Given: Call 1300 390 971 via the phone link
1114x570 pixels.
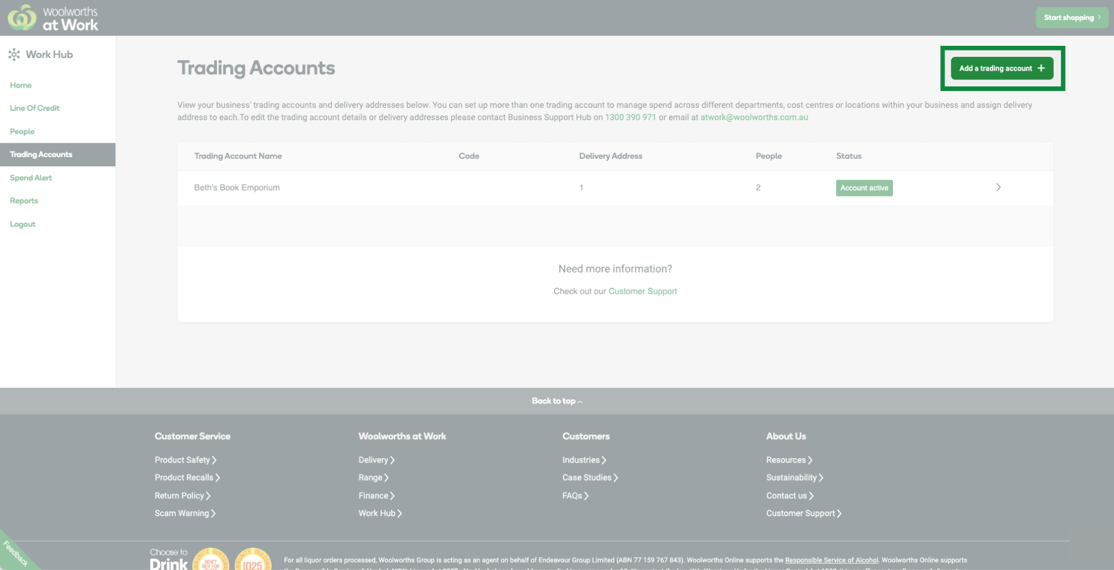Looking at the screenshot, I should click(631, 117).
